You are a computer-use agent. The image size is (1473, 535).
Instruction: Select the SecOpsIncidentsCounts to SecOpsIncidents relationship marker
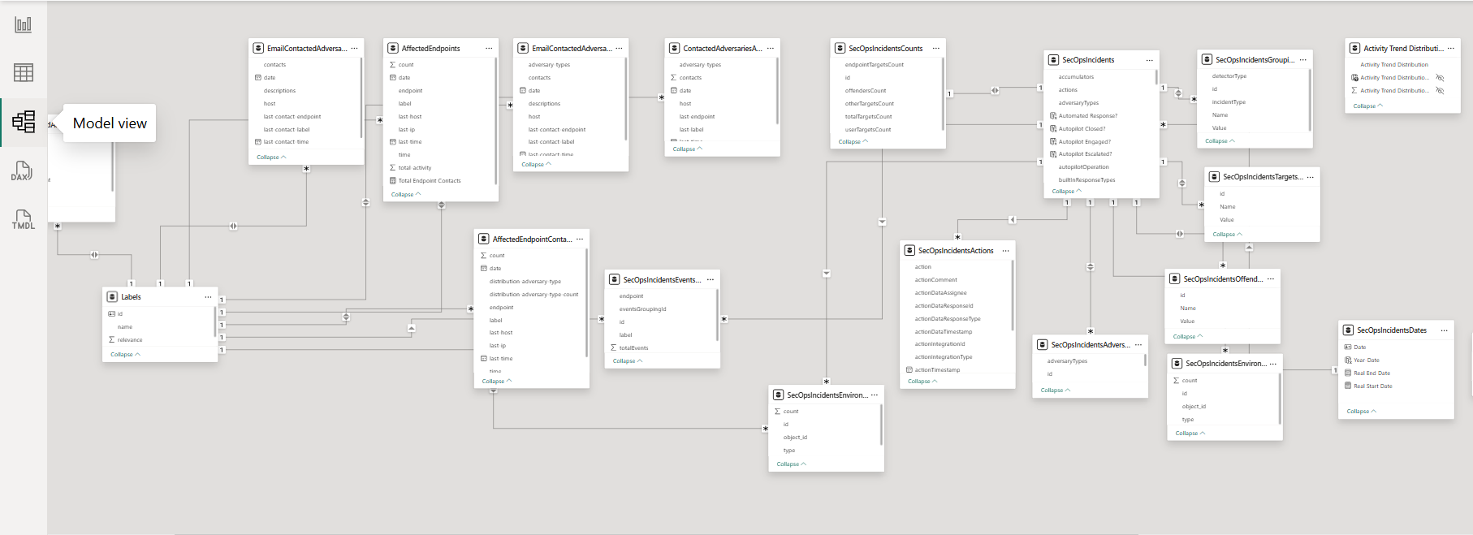[x=995, y=91]
